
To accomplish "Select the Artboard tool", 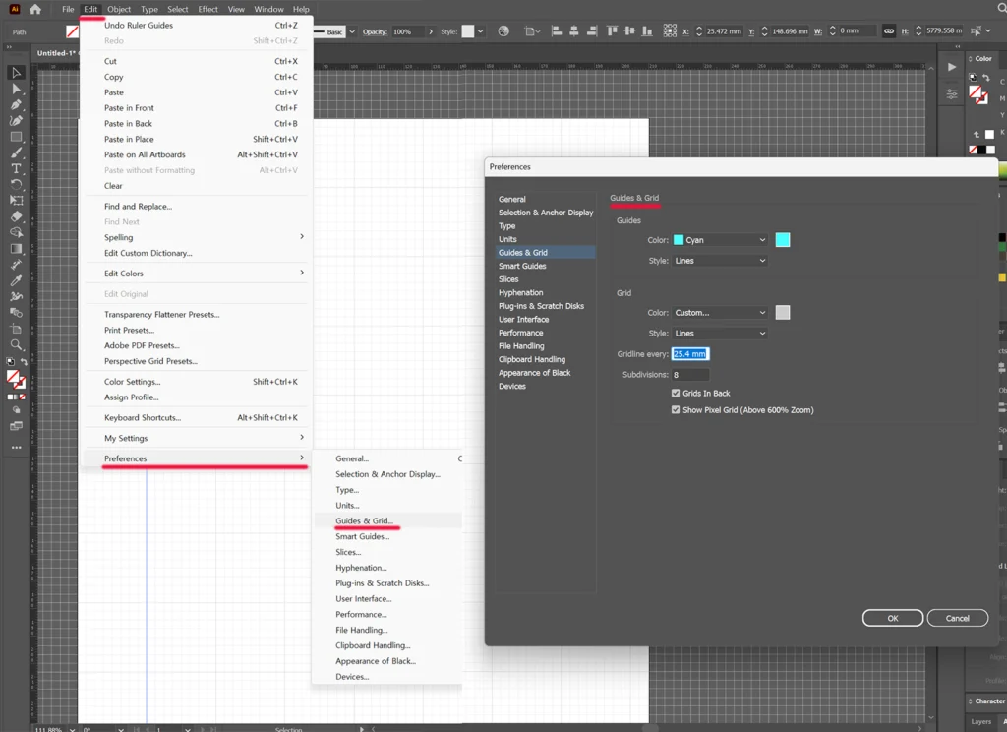I will point(16,329).
